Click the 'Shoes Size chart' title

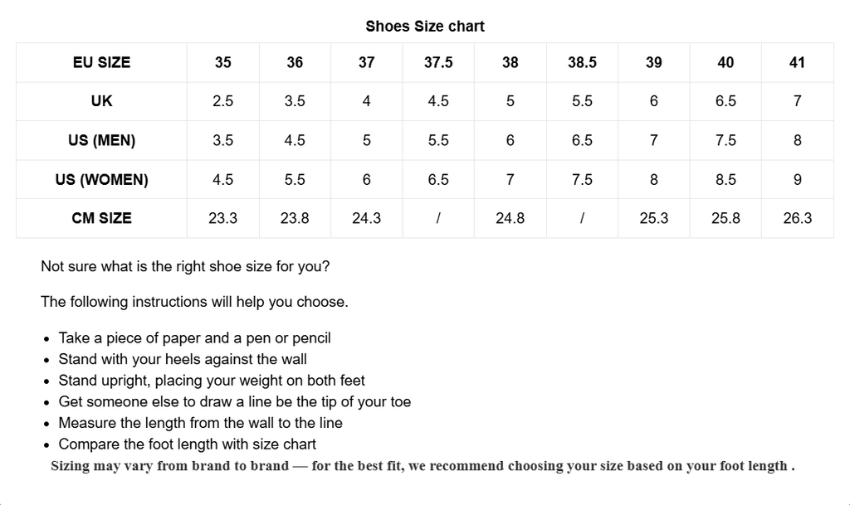click(x=425, y=27)
